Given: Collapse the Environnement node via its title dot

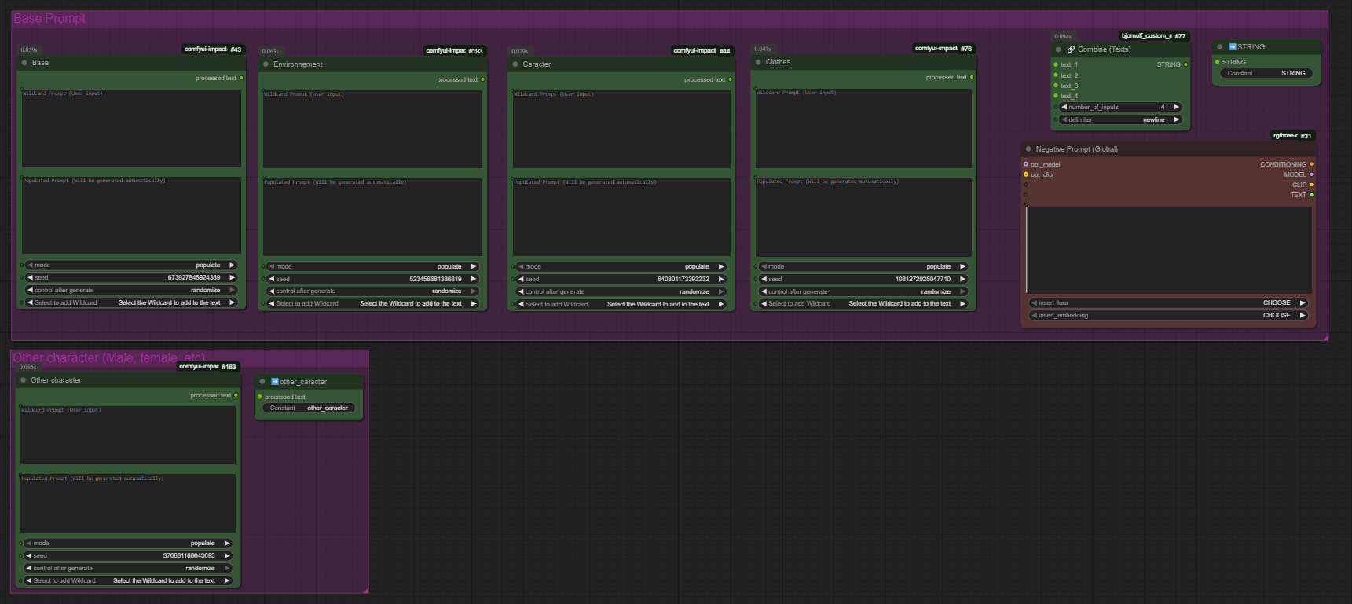Looking at the screenshot, I should click(x=266, y=64).
